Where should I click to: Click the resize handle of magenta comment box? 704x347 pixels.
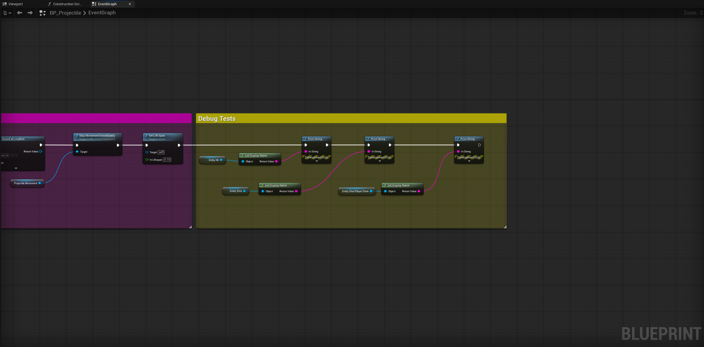(x=190, y=227)
